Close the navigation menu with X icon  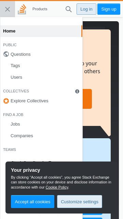point(8,9)
